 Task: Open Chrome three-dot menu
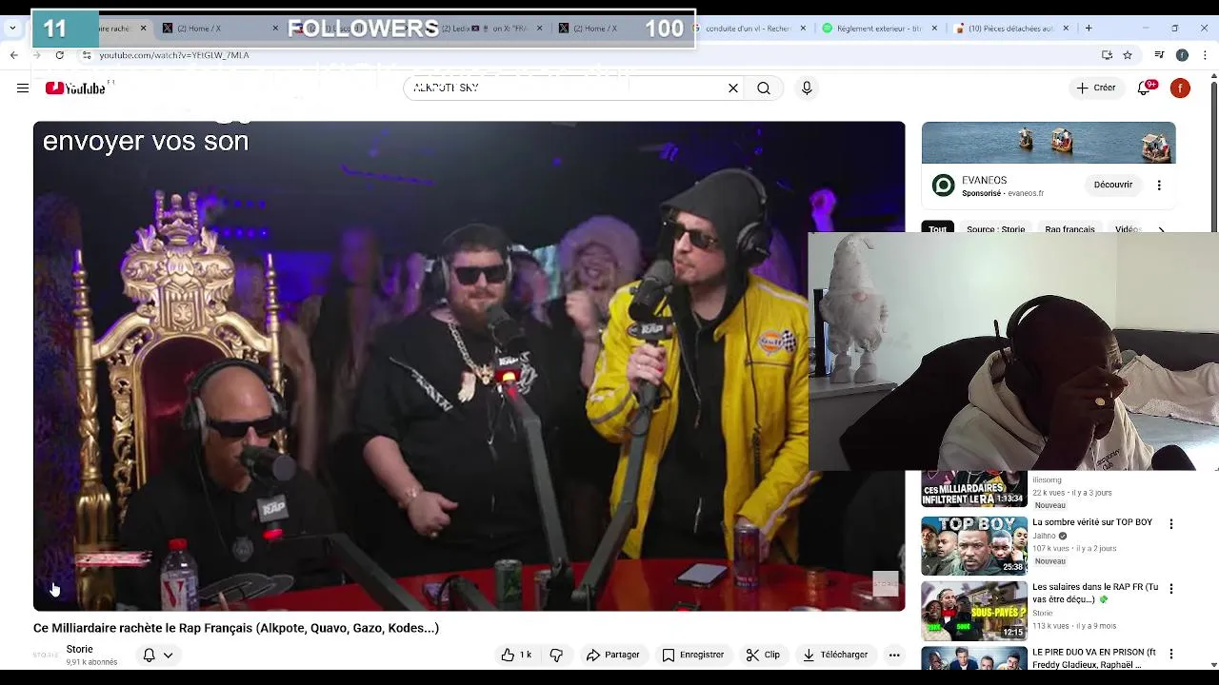pos(1204,55)
